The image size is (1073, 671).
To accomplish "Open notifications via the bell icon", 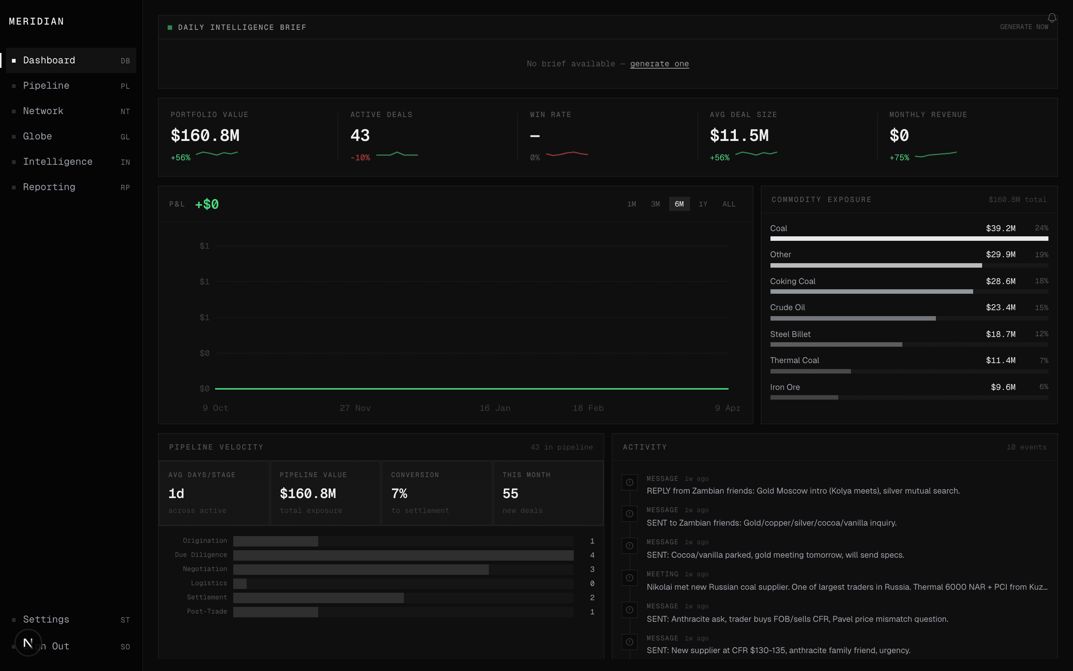I will (x=1053, y=18).
